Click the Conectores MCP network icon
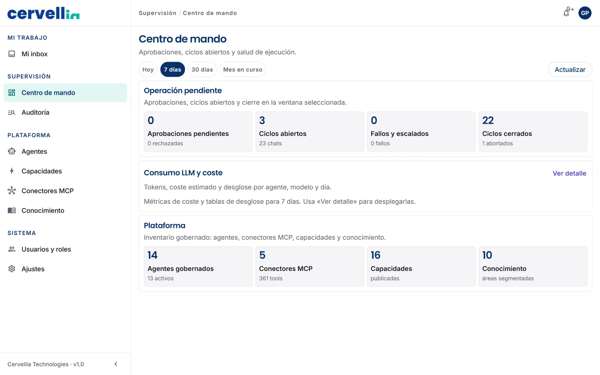Screen dimensions: 600x375 pyautogui.click(x=12, y=191)
